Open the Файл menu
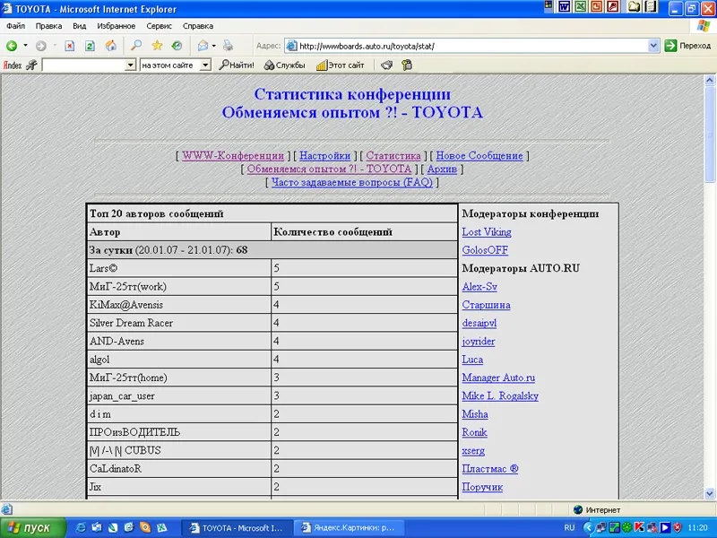This screenshot has width=717, height=538. coord(15,26)
